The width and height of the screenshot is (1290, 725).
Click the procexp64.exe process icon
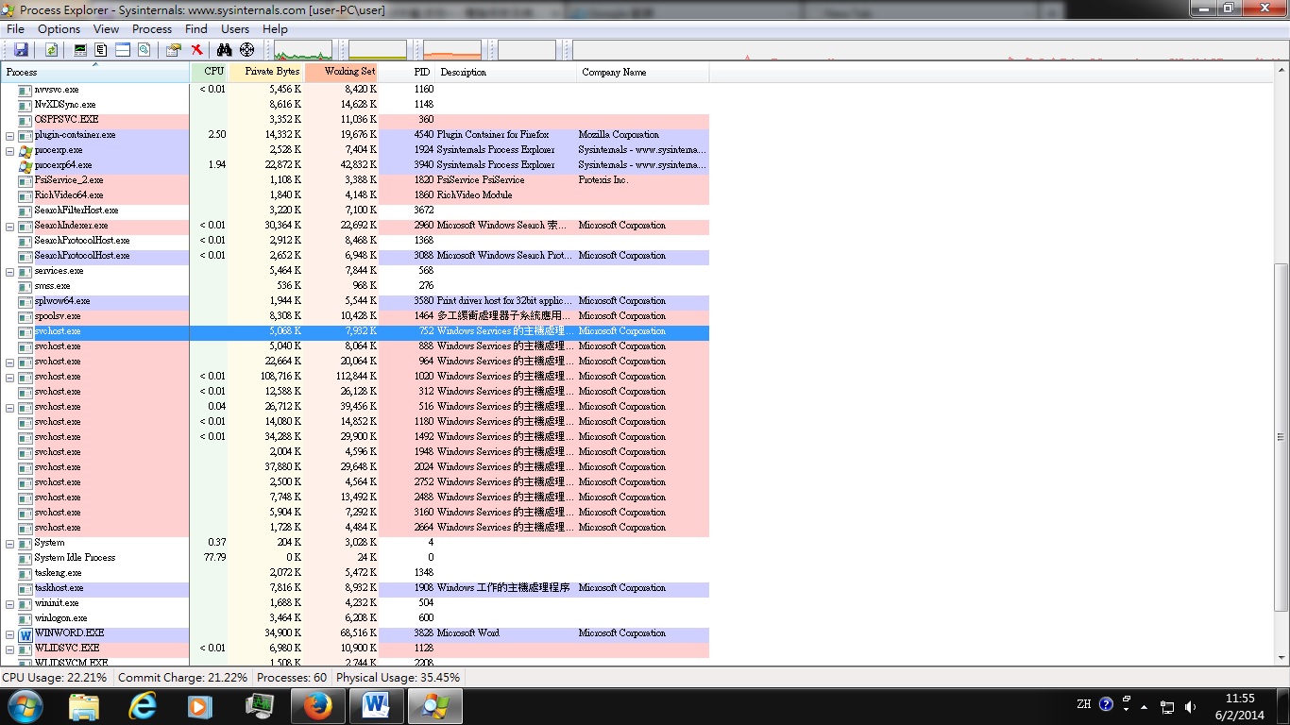tap(25, 165)
